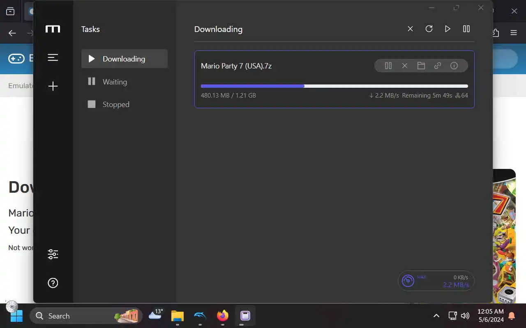Viewport: 526px width, 328px height.
Task: Click the 2.2 MB/s speed in the speedometer
Action: click(x=456, y=285)
